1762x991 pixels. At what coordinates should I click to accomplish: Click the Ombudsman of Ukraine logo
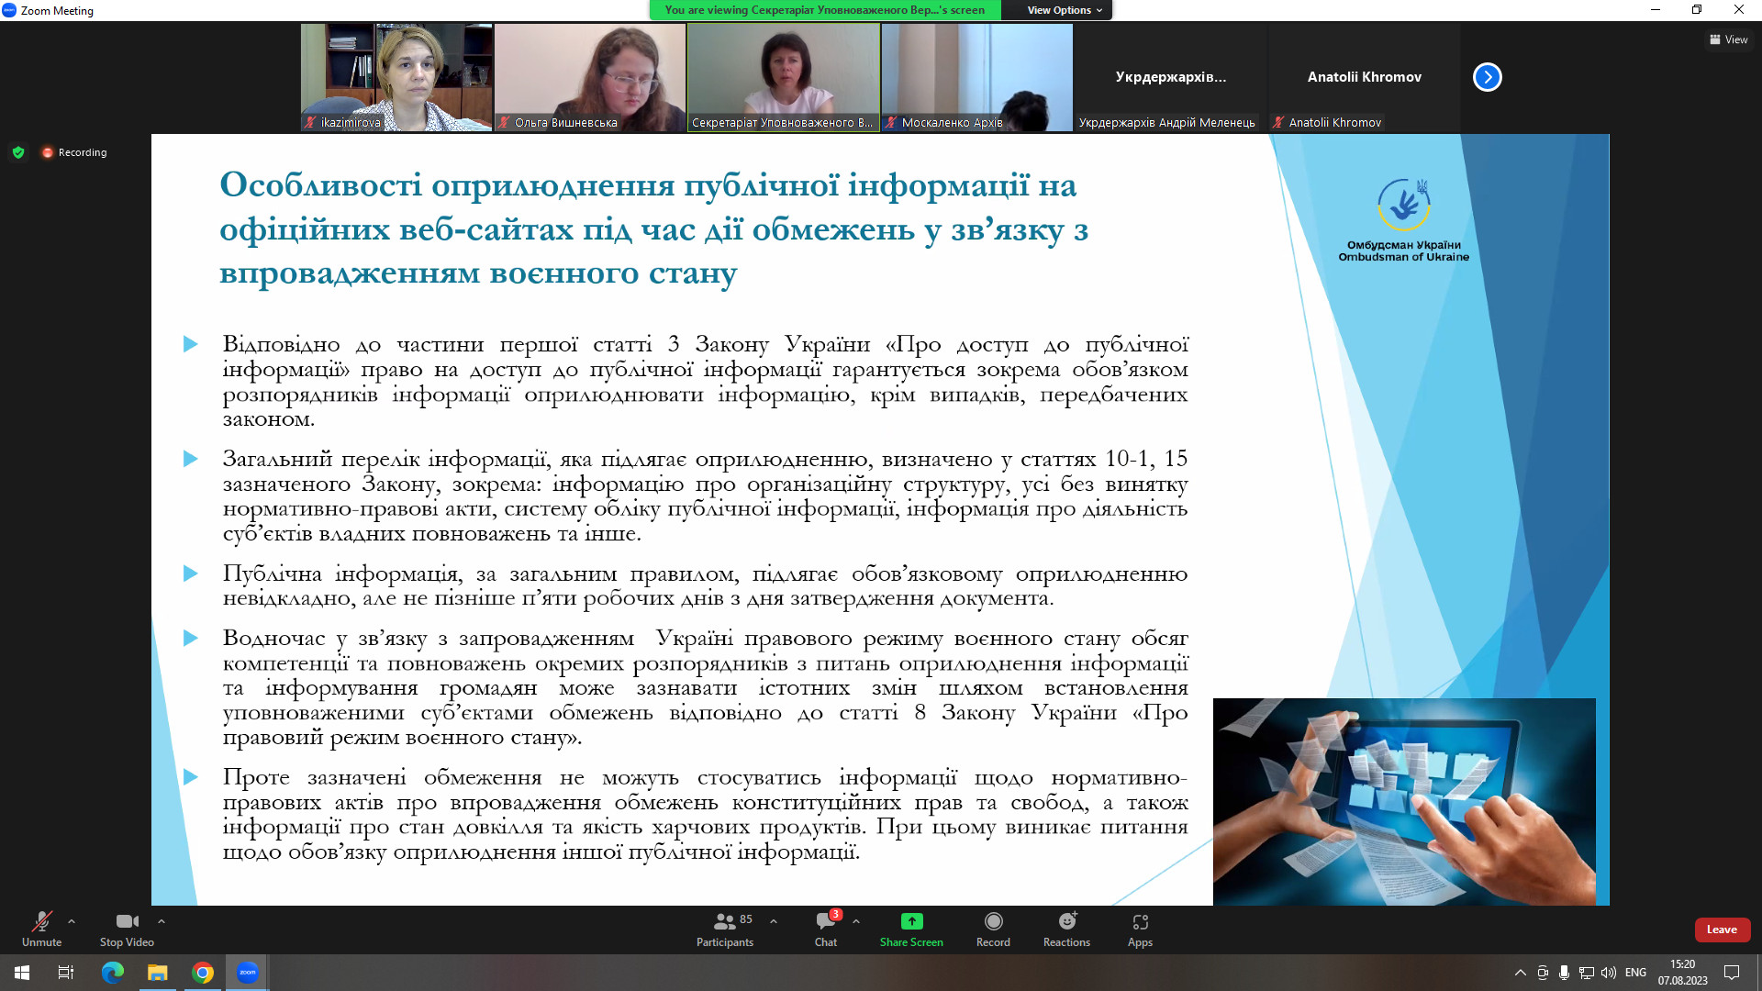(1403, 220)
